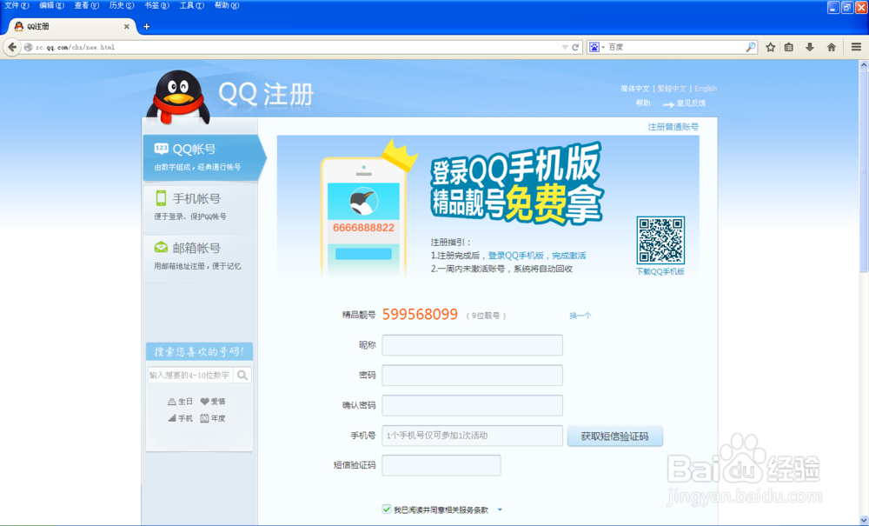The image size is (869, 526).
Task: Select the 年度 number category
Action: 213,418
